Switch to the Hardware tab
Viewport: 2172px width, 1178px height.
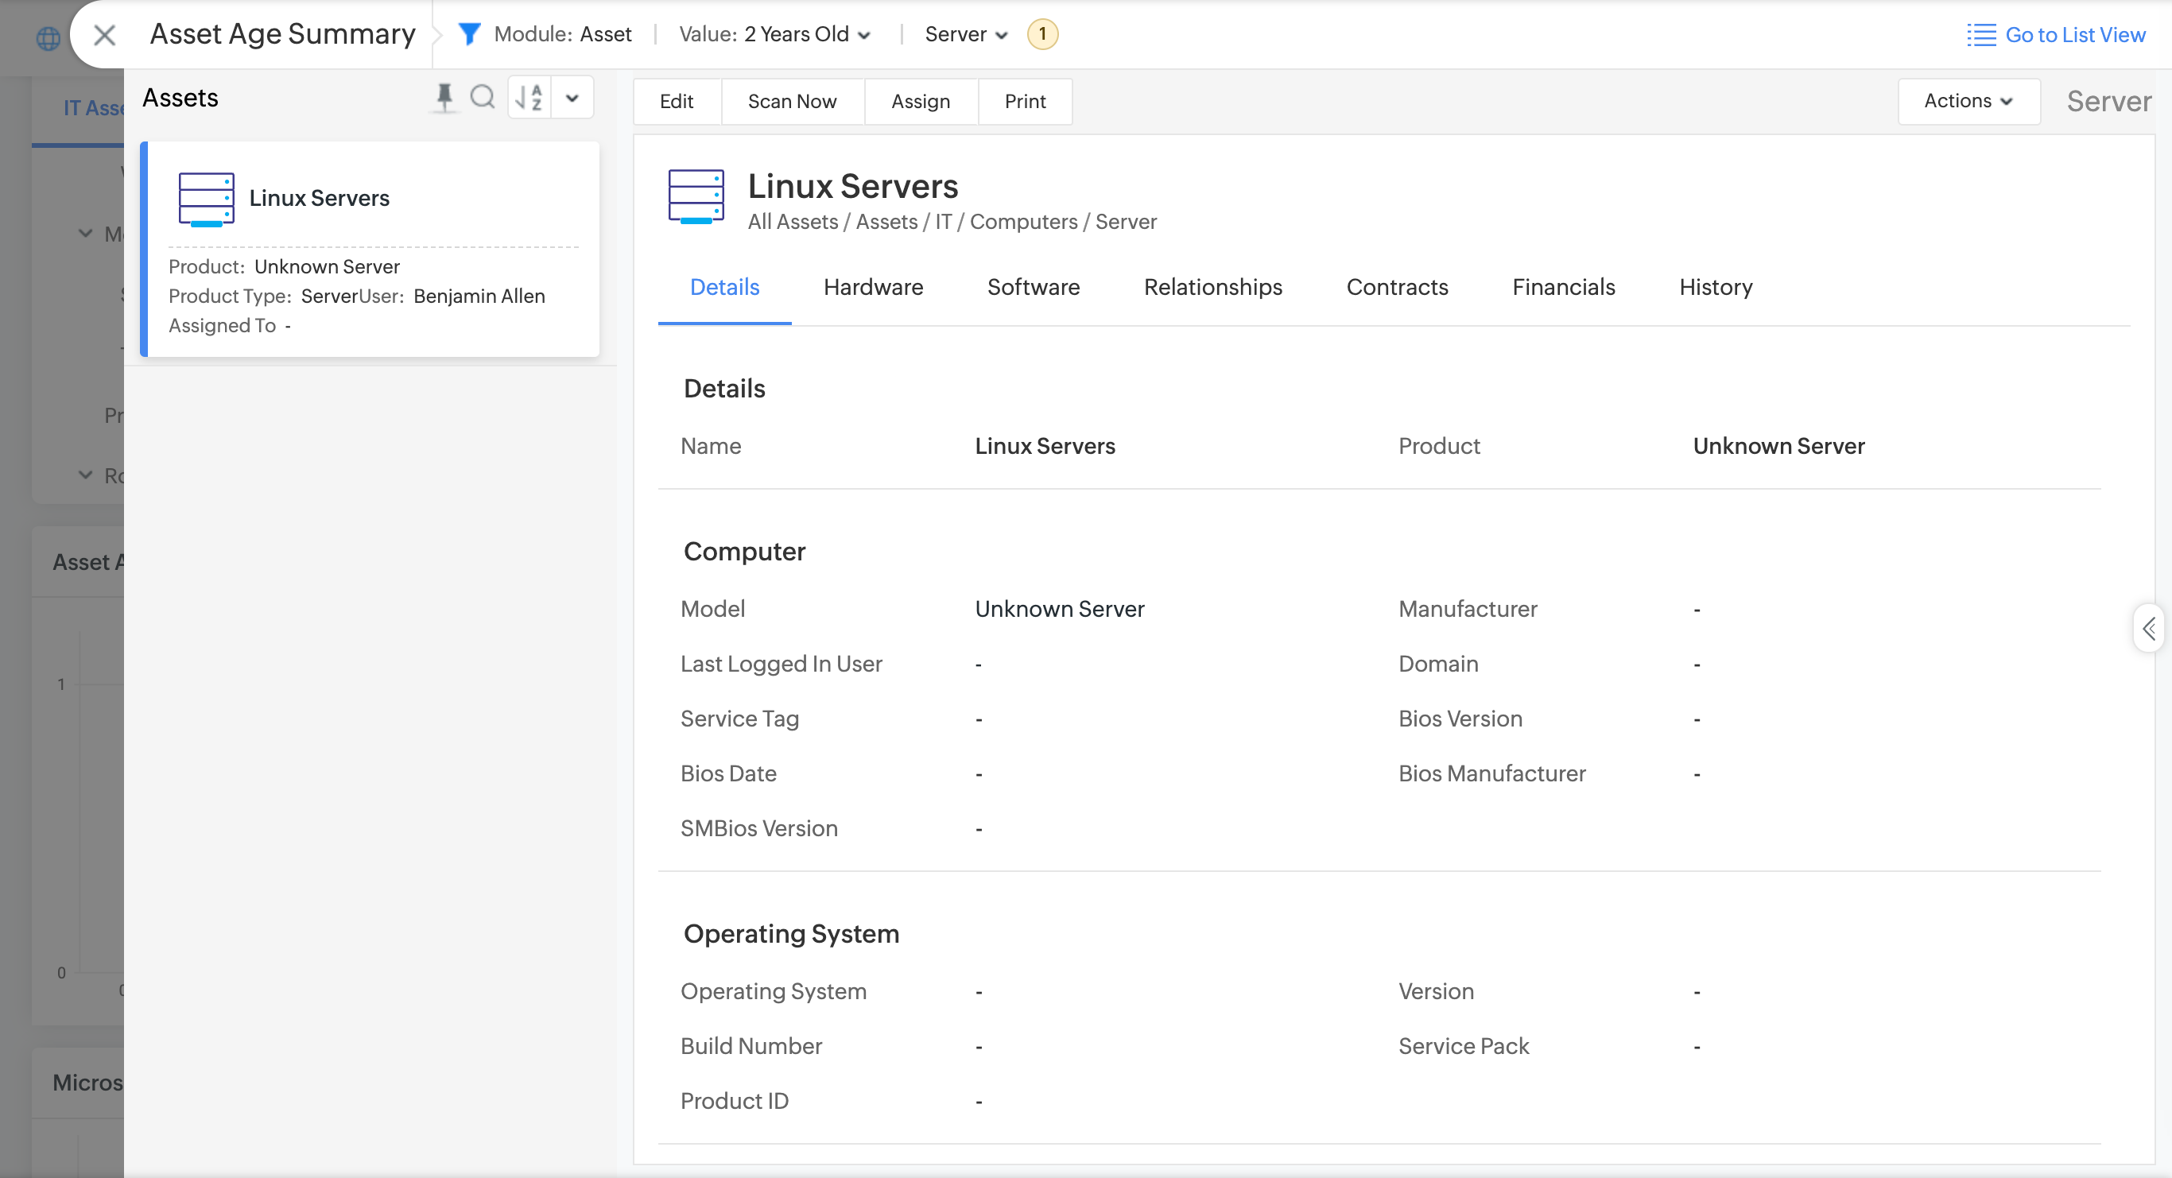(x=873, y=288)
